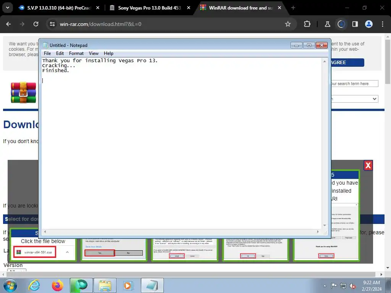Open the muted volume tray icon
The width and height of the screenshot is (391, 293).
click(x=352, y=286)
